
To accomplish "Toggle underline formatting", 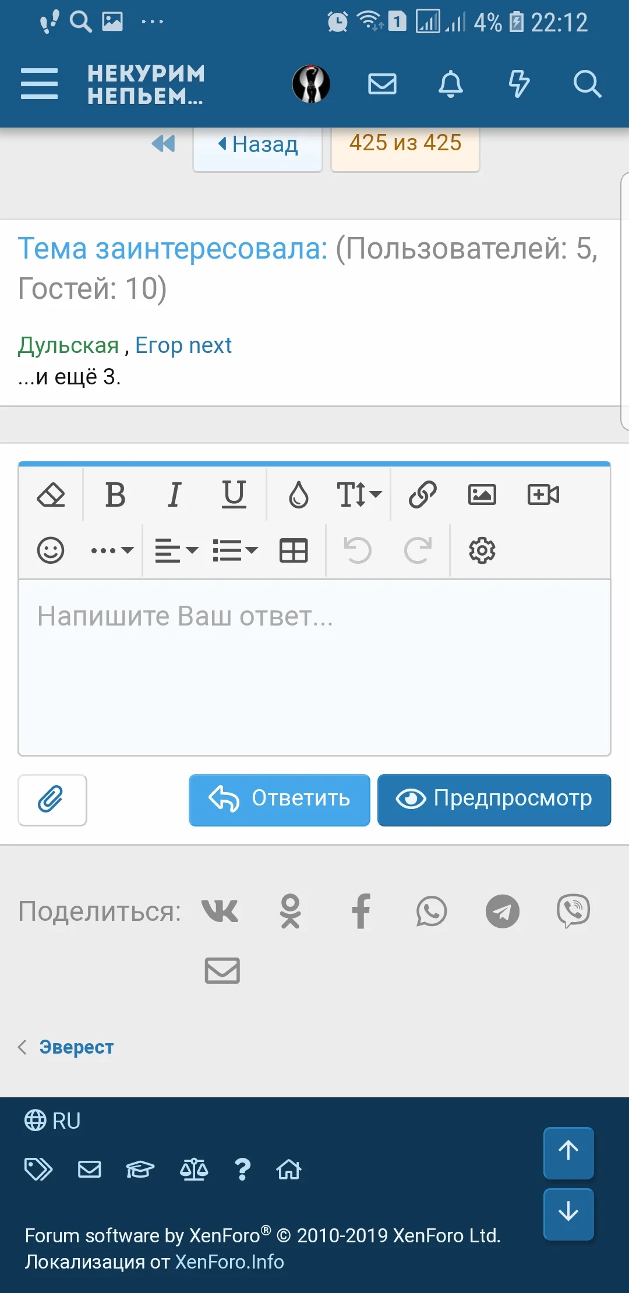I will 234,495.
